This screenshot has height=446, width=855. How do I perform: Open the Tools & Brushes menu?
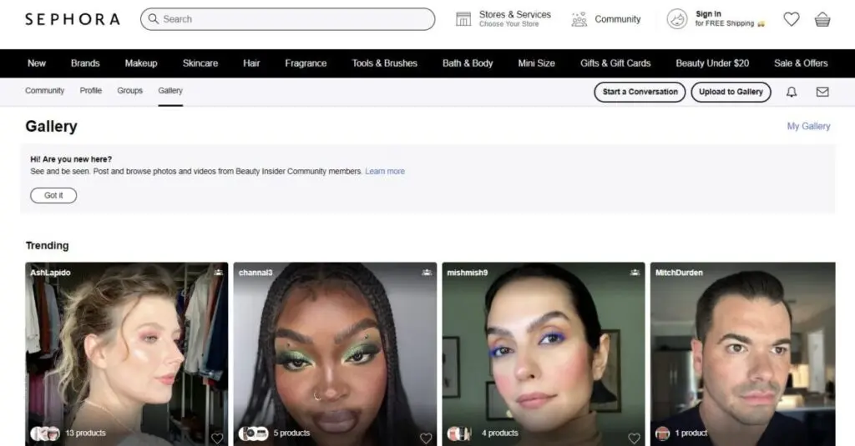click(384, 63)
